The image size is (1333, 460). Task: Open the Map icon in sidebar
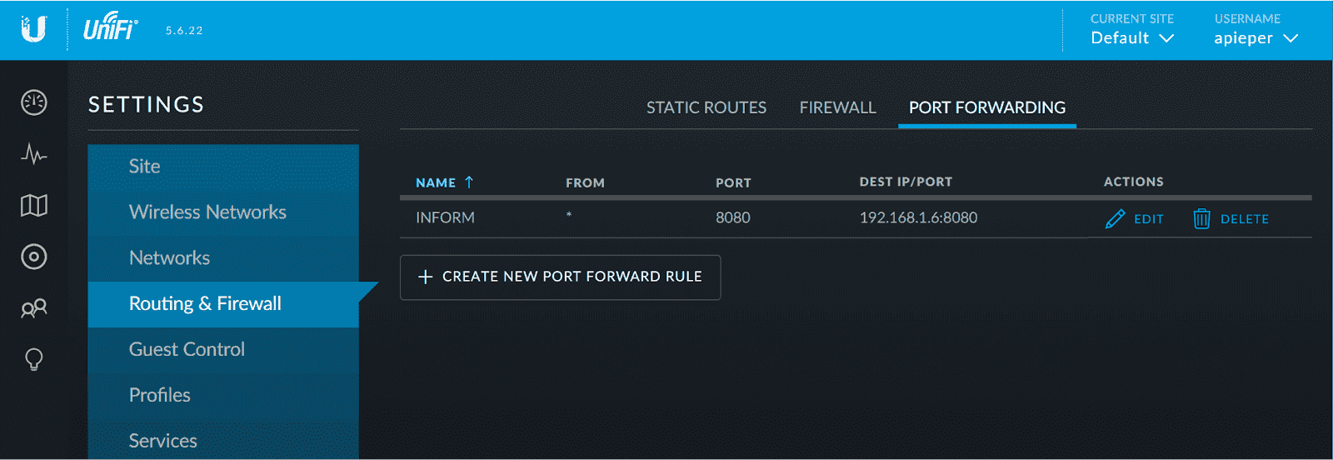34,205
